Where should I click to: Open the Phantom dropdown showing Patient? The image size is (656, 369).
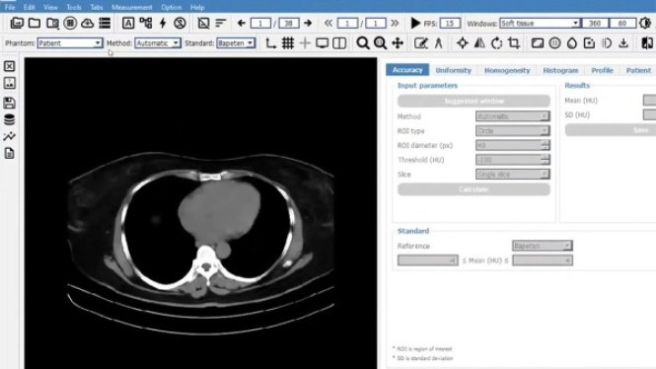[69, 43]
